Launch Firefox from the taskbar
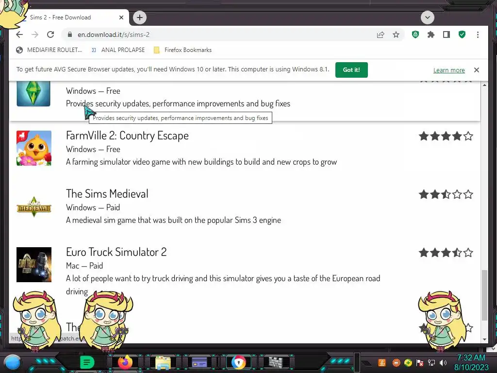The image size is (497, 373). (x=125, y=362)
